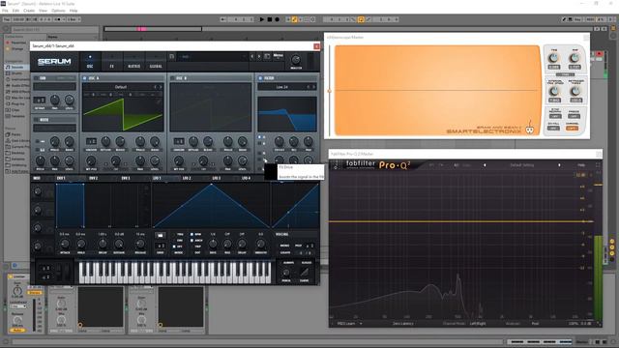This screenshot has height=348, width=619.
Task: Select the LFO 2 tab in Serum
Action: coord(187,178)
